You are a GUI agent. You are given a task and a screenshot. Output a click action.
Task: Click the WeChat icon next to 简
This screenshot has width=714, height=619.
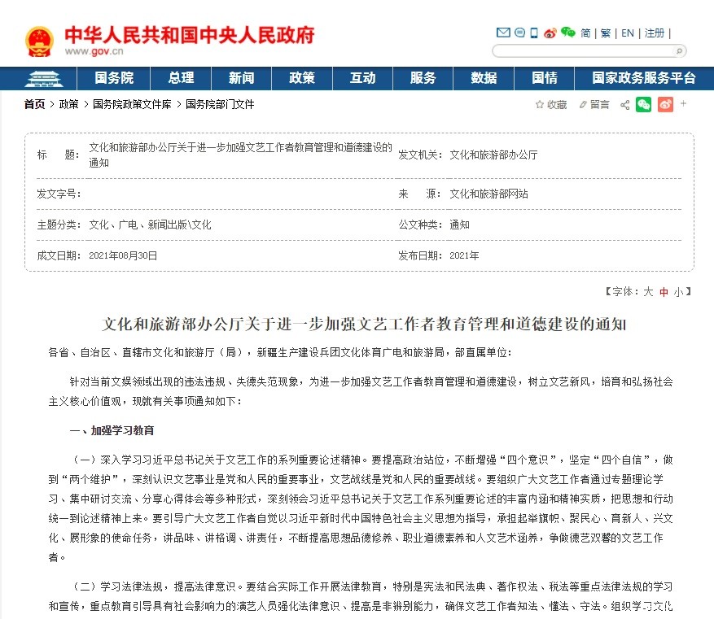[567, 33]
